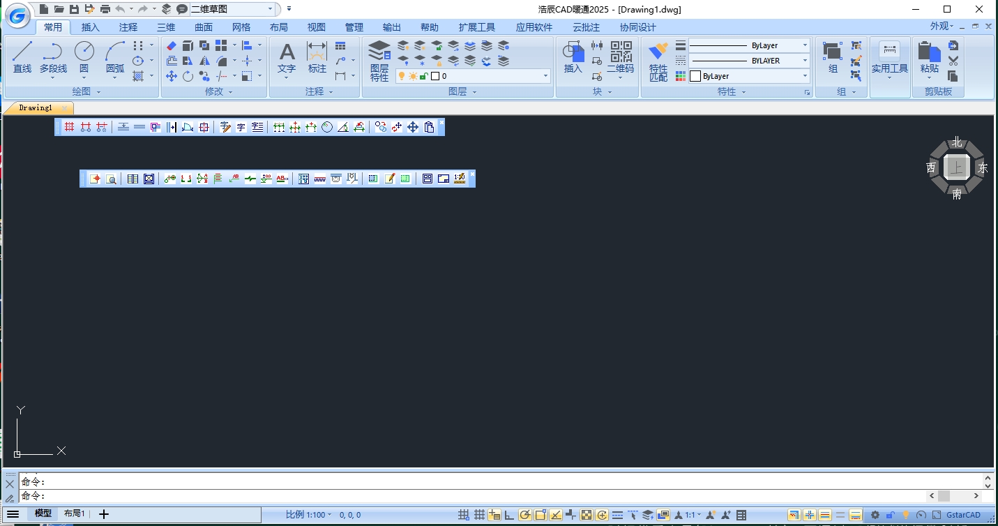Toggle lineweight display in status bar
The width and height of the screenshot is (998, 526).
click(617, 515)
